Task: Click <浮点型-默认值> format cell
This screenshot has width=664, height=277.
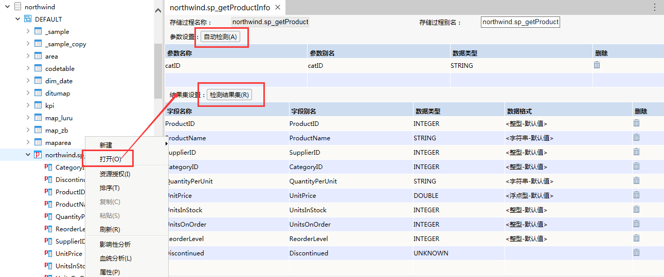Action: click(569, 195)
